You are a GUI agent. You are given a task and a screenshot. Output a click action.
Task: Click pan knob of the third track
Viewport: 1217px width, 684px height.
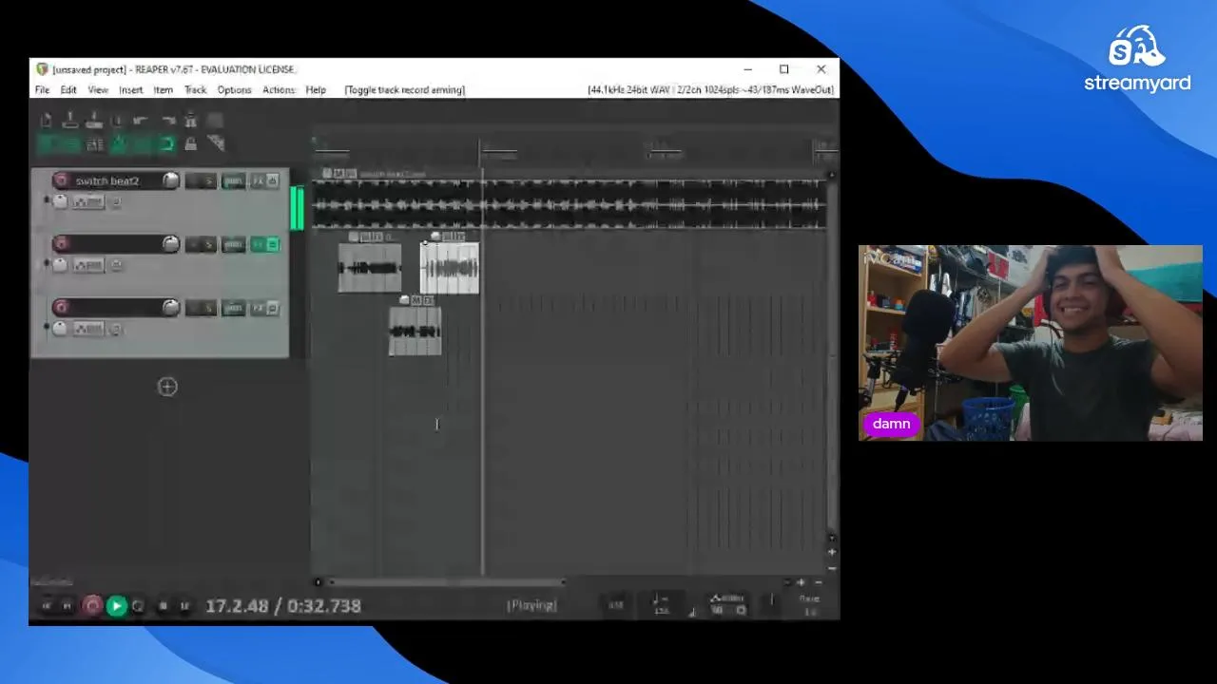[x=61, y=329]
